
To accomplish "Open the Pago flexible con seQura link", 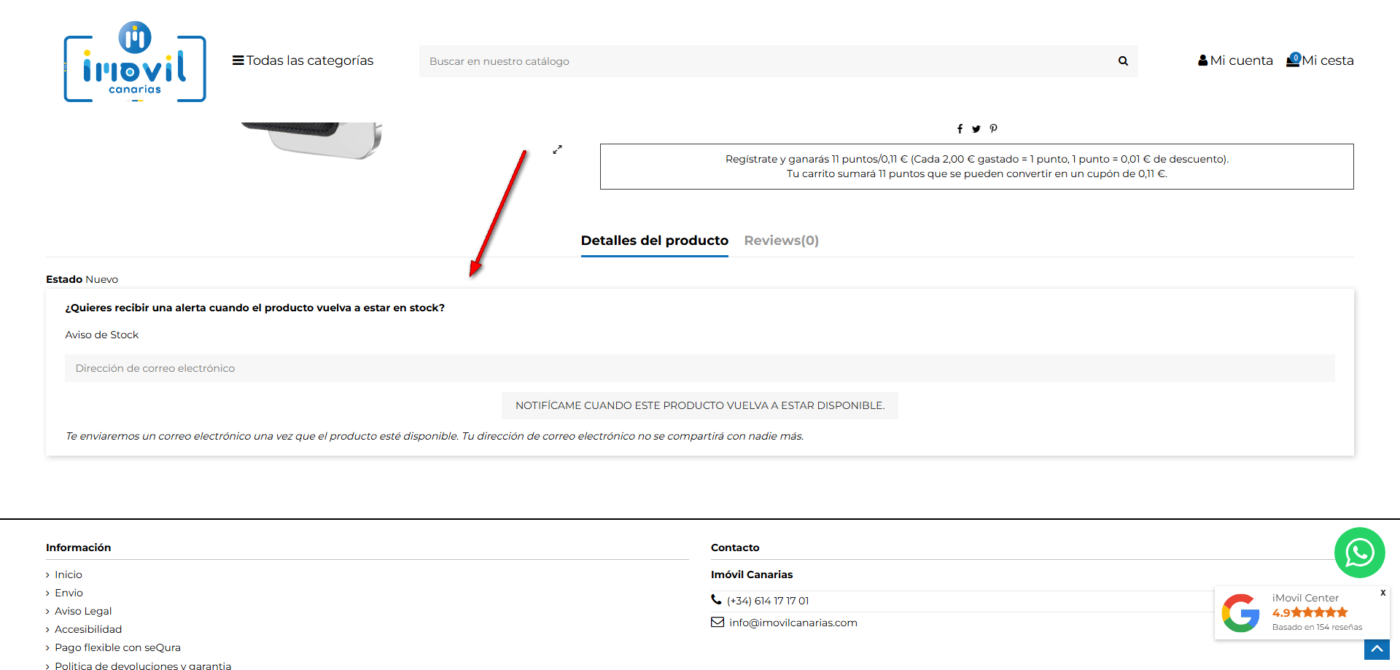I will (x=117, y=647).
